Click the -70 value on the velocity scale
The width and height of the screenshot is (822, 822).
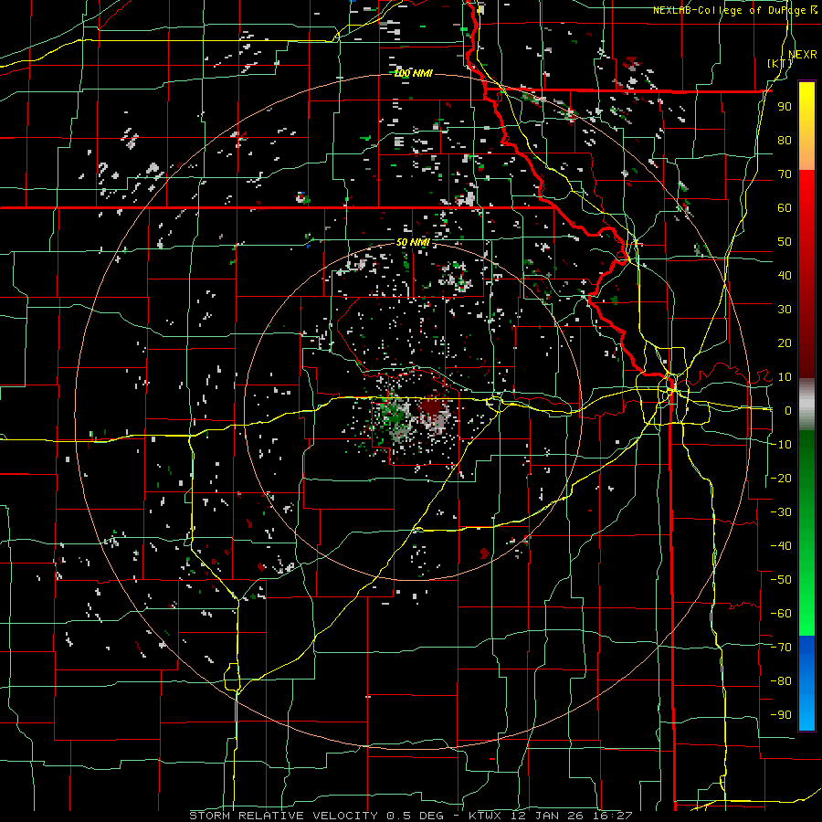coord(781,648)
